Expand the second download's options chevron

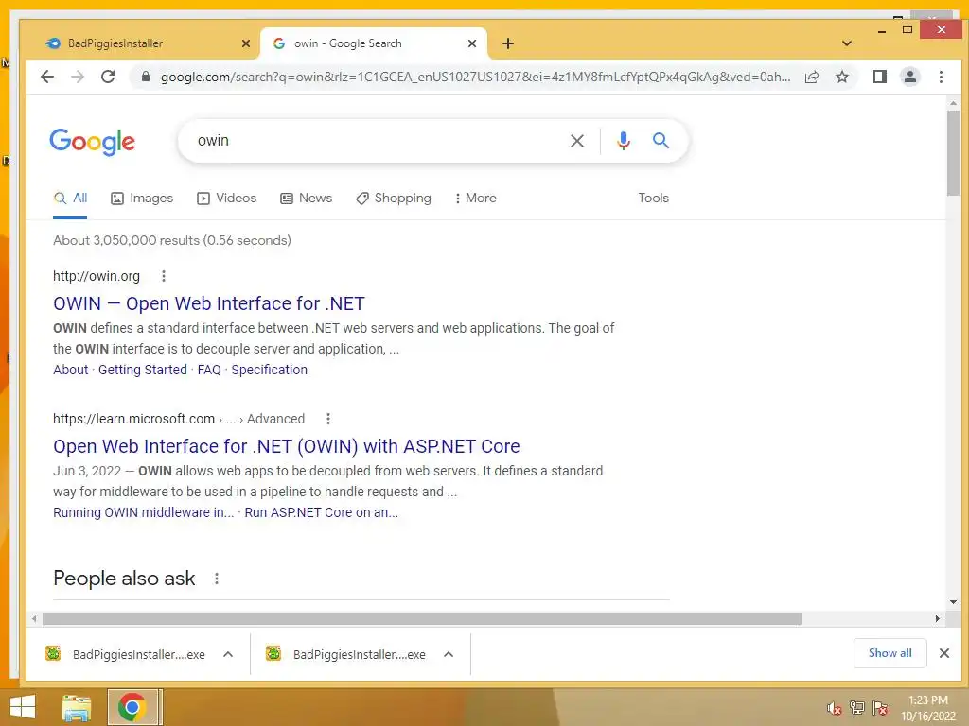coord(449,654)
